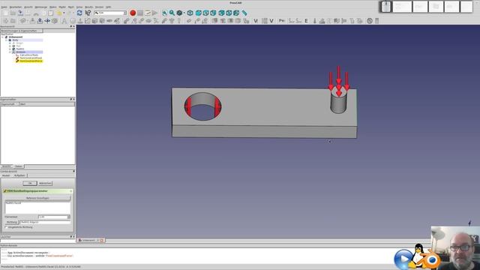The height and width of the screenshot is (270, 480).
Task: Click the Stop macro recording square
Action: click(x=140, y=13)
